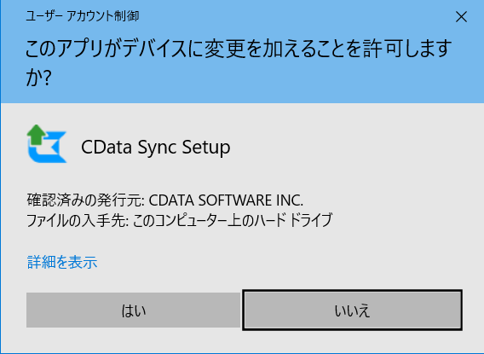The width and height of the screenshot is (484, 354).
Task: Click the word SOFTWARE in the publisher line
Action: click(234, 200)
